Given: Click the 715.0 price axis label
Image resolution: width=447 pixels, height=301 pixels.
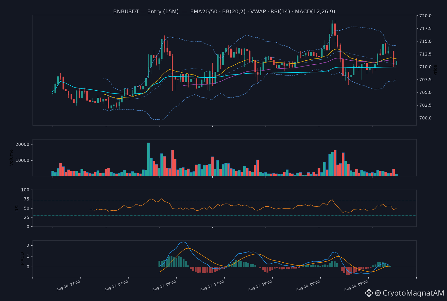Looking at the screenshot, I should (x=426, y=41).
